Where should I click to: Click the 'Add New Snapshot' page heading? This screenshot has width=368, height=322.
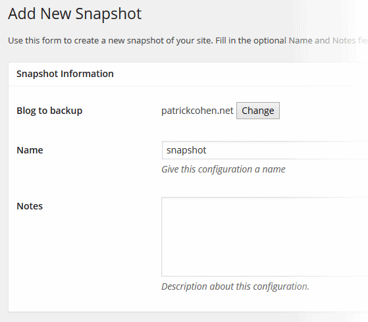(x=74, y=14)
